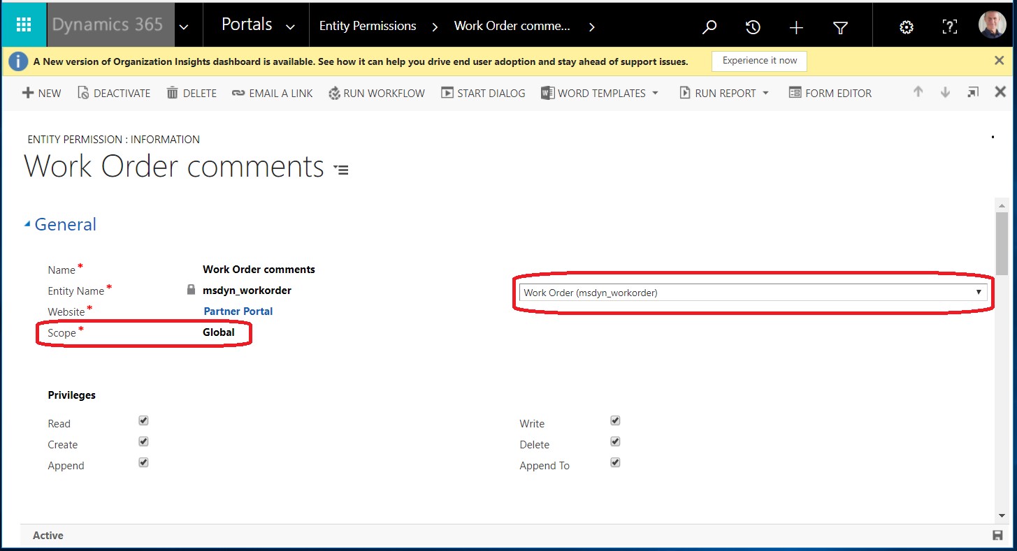1017x551 pixels.
Task: Toggle the Write privilege checkbox
Action: tap(615, 420)
